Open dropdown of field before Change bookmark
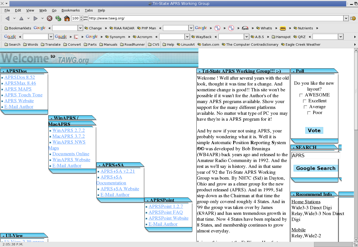Viewport: 358px width, 247px height. [x=80, y=28]
